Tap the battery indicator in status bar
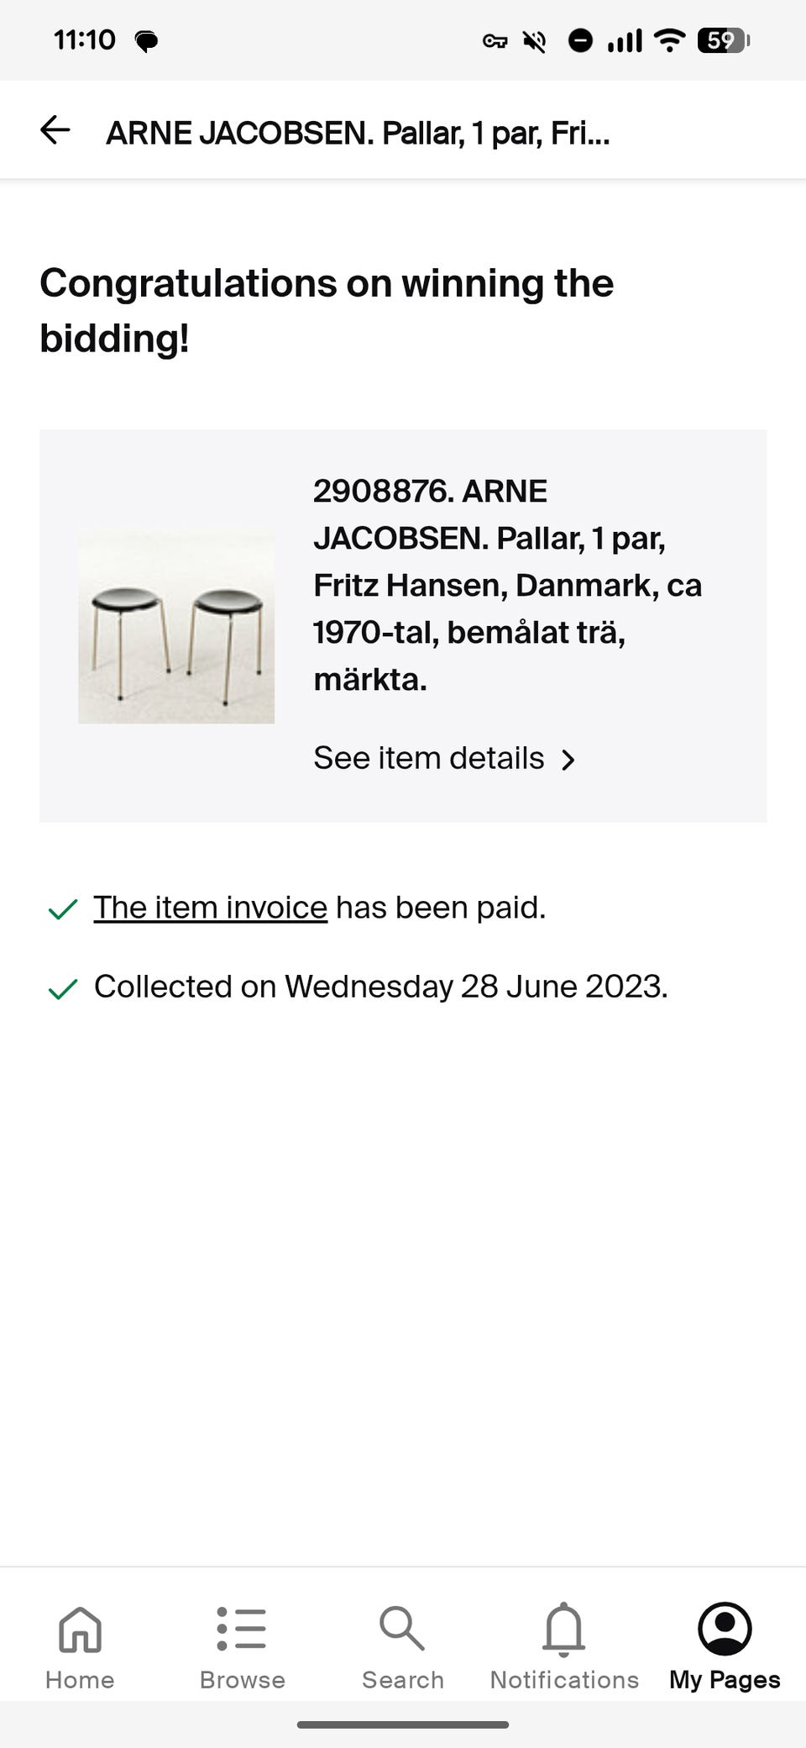 tap(722, 40)
